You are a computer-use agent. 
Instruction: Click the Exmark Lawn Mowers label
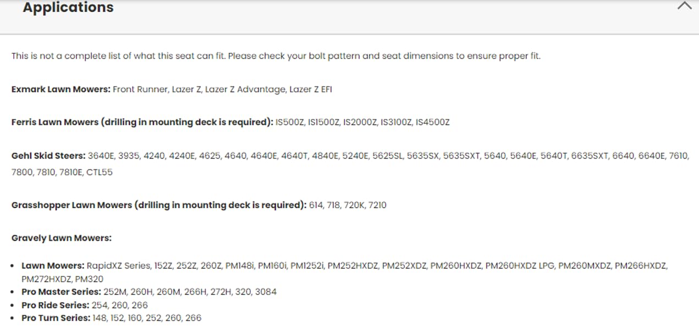tap(61, 89)
